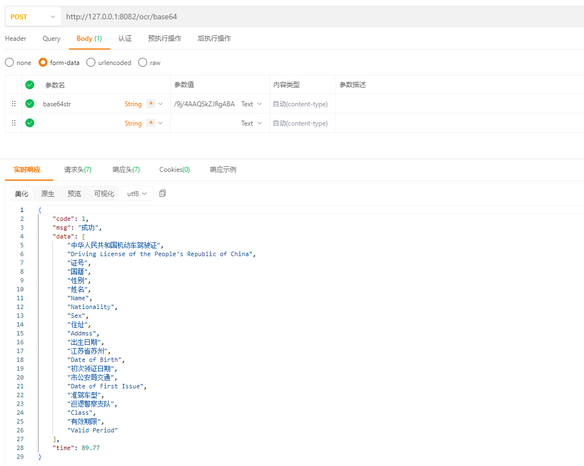The image size is (584, 466).
Task: Click the 预览 response view button
Action: coord(74,193)
